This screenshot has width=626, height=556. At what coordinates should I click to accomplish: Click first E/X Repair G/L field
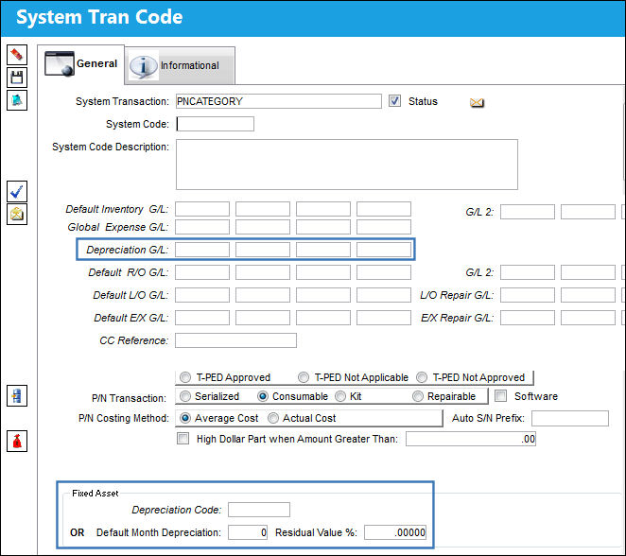[x=528, y=318]
